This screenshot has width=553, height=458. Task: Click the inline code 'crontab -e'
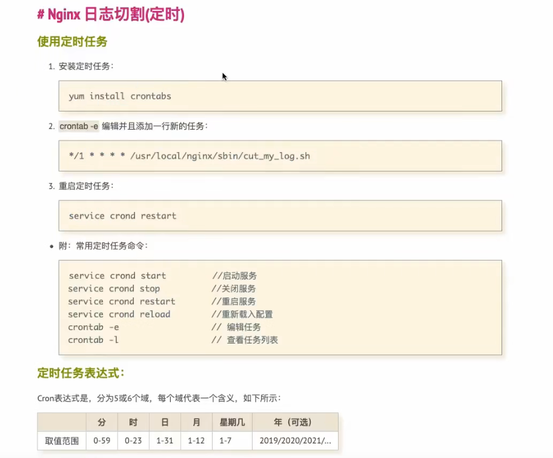pyautogui.click(x=79, y=126)
